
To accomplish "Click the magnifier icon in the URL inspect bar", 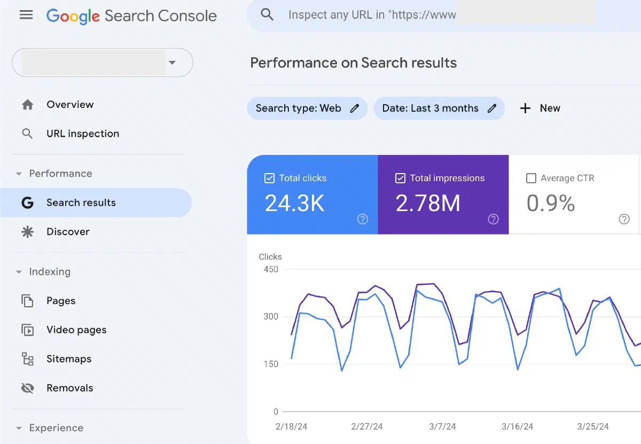I will click(x=267, y=15).
